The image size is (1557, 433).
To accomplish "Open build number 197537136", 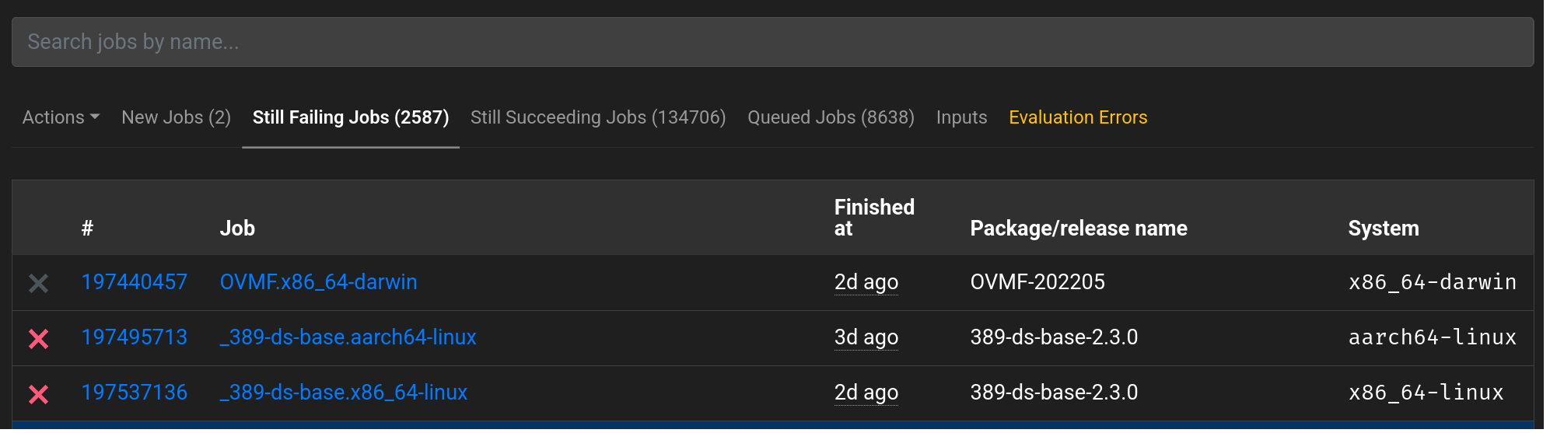I will click(135, 392).
